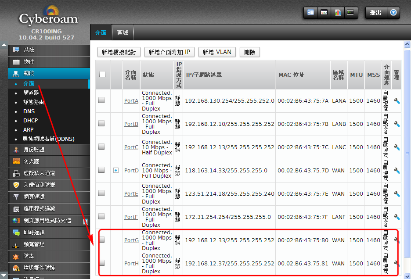This screenshot has width=411, height=279.
Task: Check the PortA row checkbox
Action: click(x=102, y=100)
